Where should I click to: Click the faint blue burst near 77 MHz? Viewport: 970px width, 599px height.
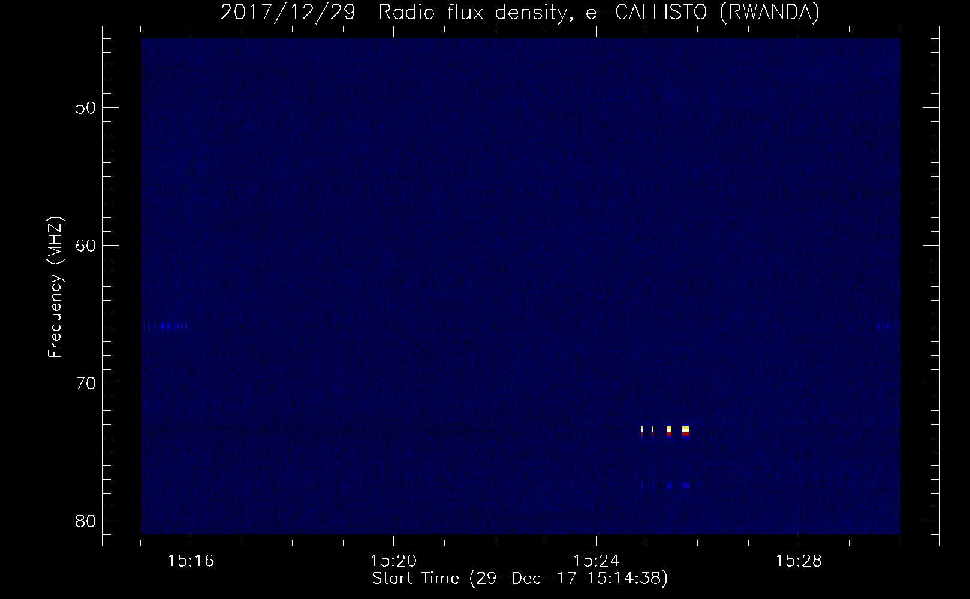tap(665, 485)
